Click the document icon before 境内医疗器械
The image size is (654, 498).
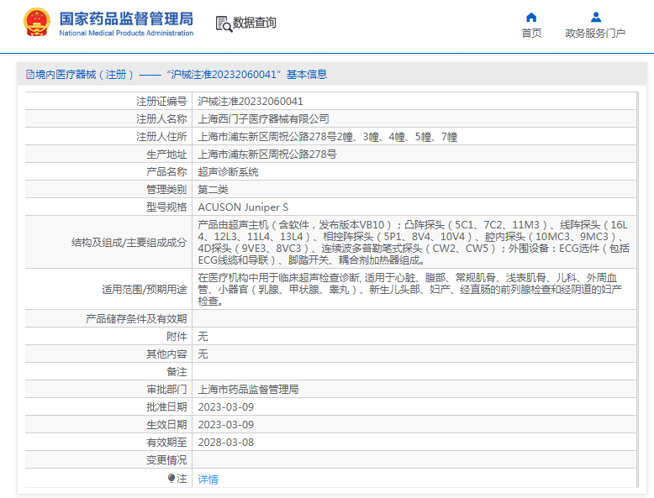coord(29,75)
